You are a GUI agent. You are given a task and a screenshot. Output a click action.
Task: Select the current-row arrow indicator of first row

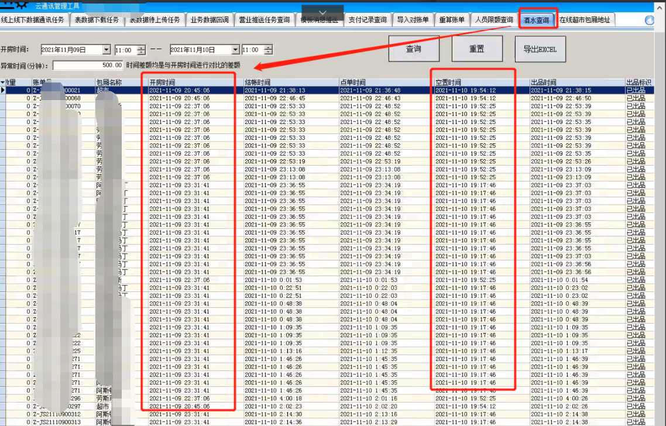coord(2,90)
